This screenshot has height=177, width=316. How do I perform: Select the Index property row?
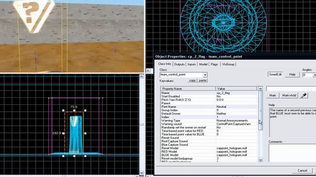tap(209, 117)
